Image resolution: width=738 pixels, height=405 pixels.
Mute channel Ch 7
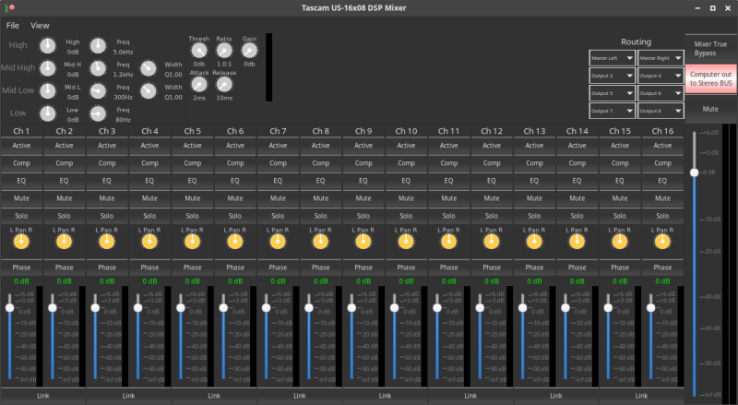pos(279,198)
